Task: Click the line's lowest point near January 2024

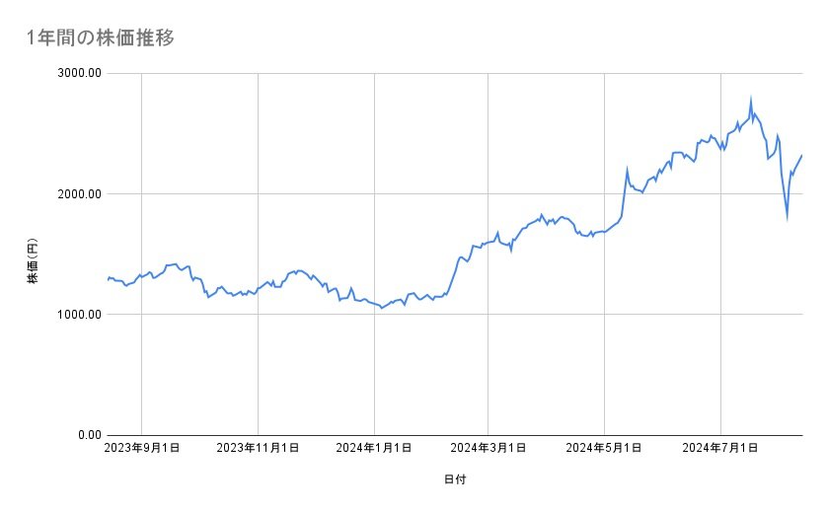Action: coord(382,308)
